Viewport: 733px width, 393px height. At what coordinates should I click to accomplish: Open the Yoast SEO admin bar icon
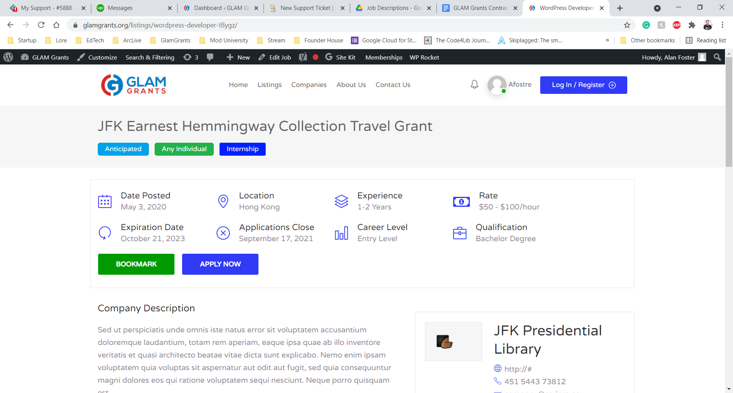point(303,57)
